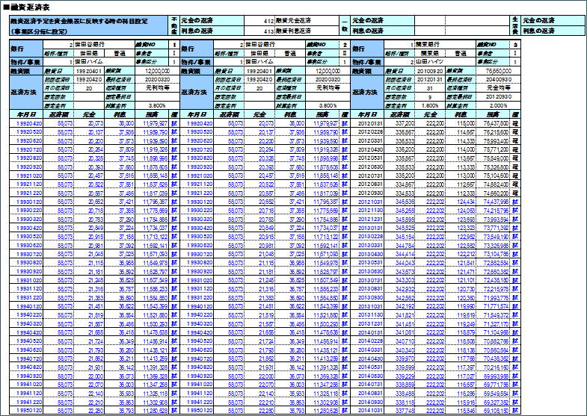
Task: Click the 残高 header of loan 1 table
Action: (x=153, y=114)
